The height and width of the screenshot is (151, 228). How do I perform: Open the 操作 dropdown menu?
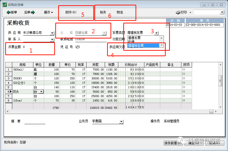pos(48,12)
